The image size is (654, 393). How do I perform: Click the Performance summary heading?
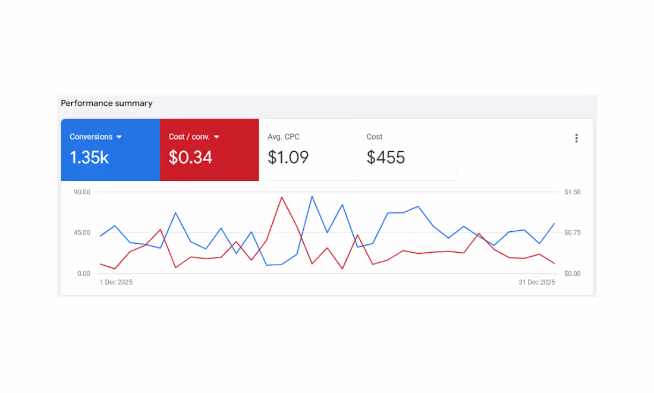pos(106,103)
